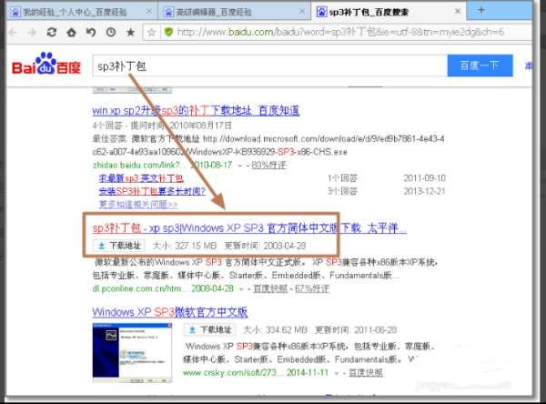Bookmark page with outline star in address bar
This screenshot has width=546, height=404.
coord(151,33)
